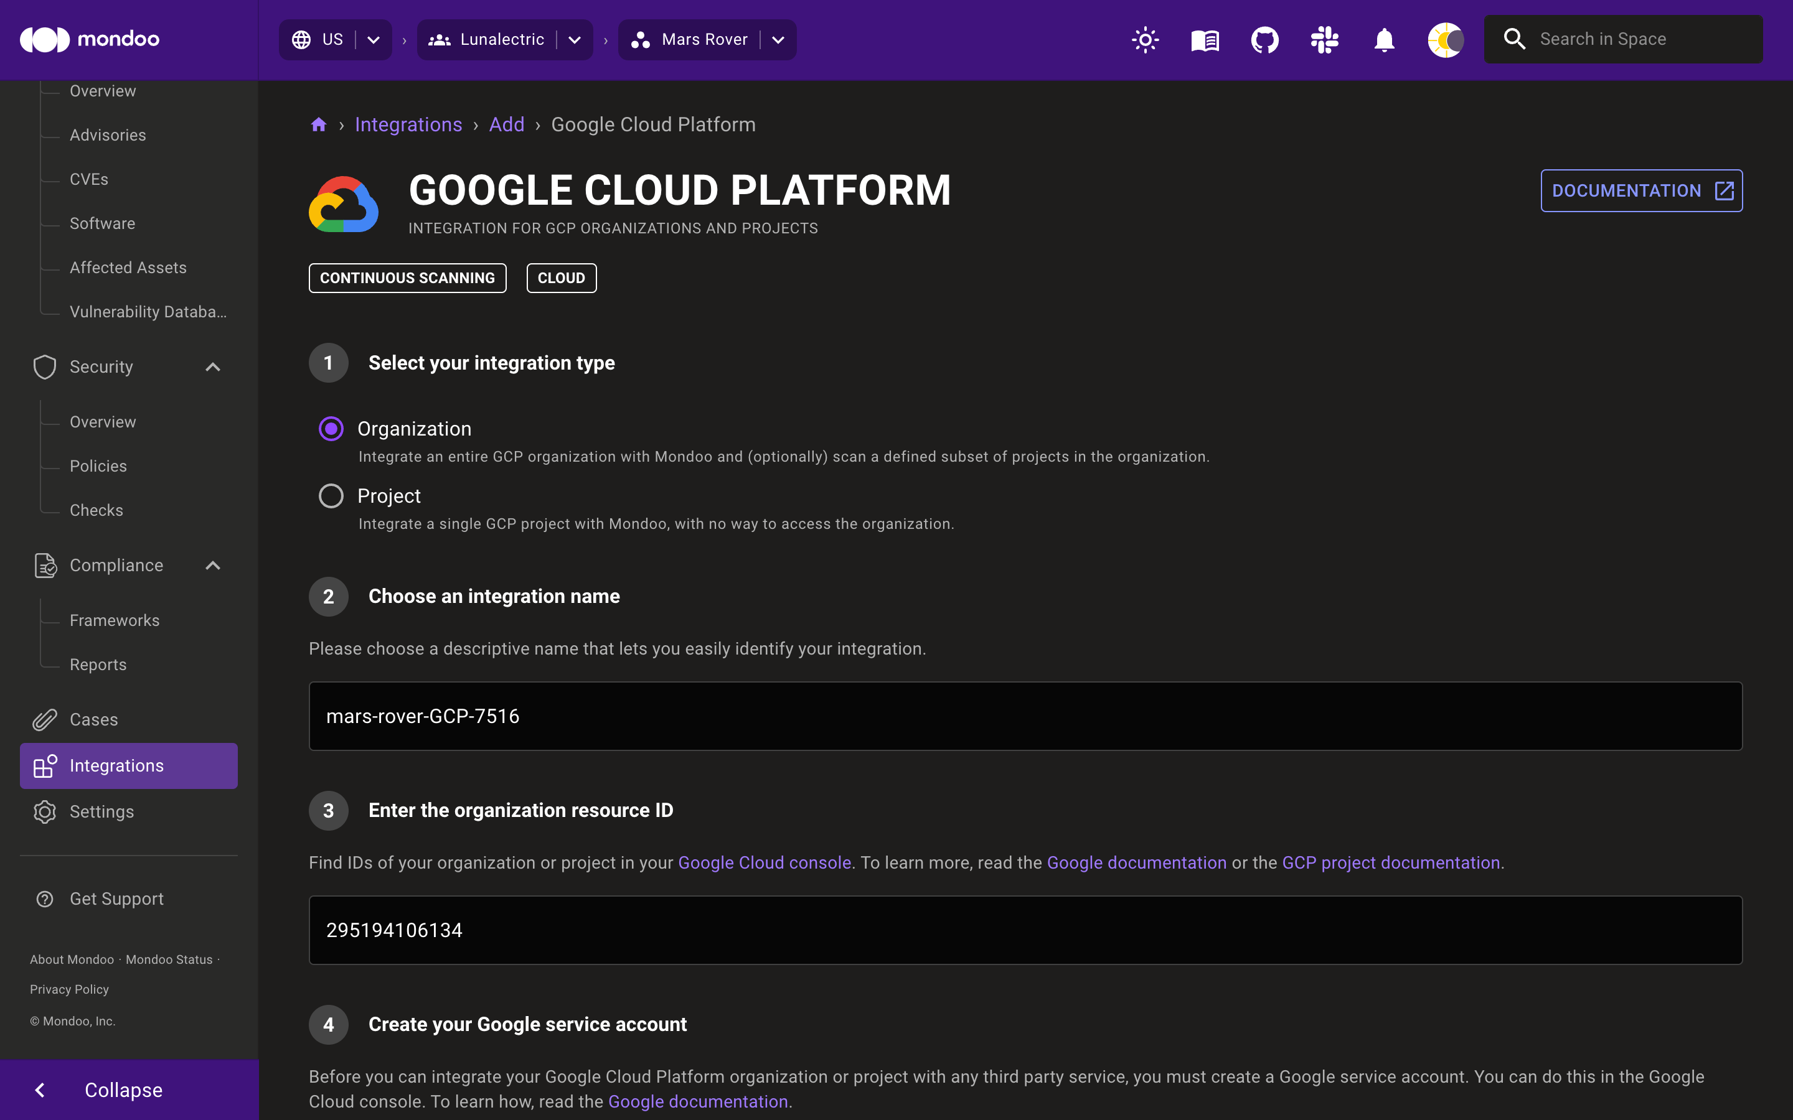Click the Lunalectric organization people icon

click(x=440, y=39)
